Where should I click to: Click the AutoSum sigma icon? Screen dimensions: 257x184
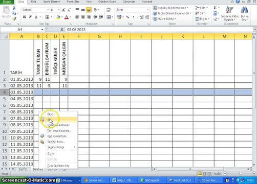[x=215, y=8]
